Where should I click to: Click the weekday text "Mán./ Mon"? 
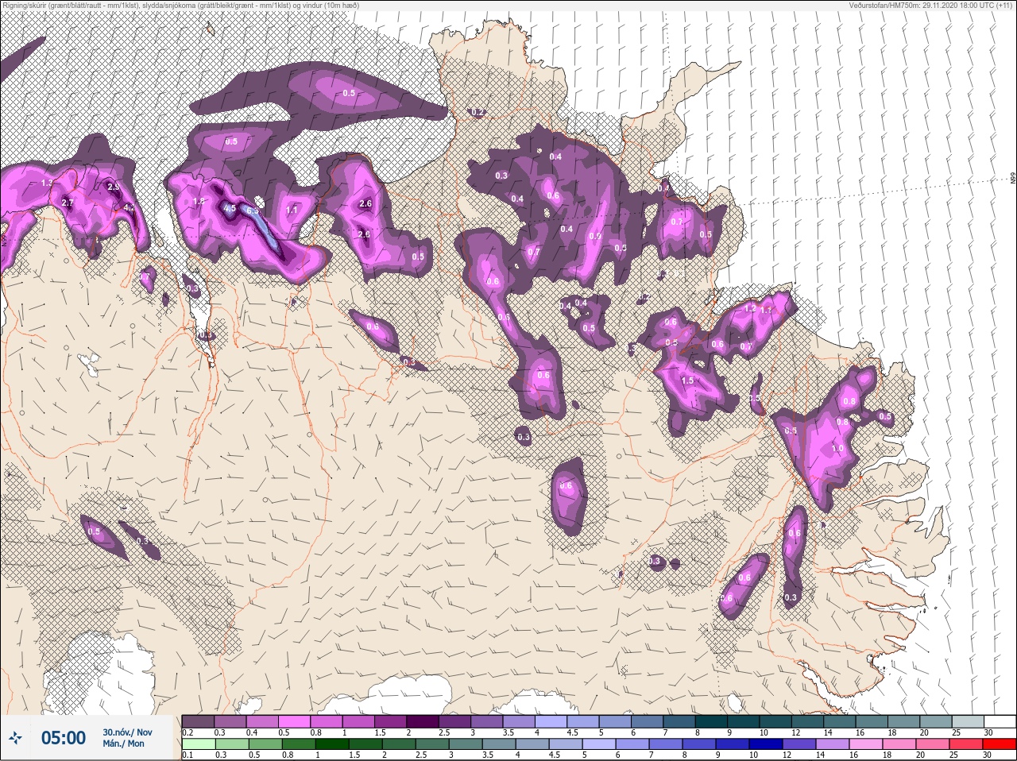tap(124, 744)
